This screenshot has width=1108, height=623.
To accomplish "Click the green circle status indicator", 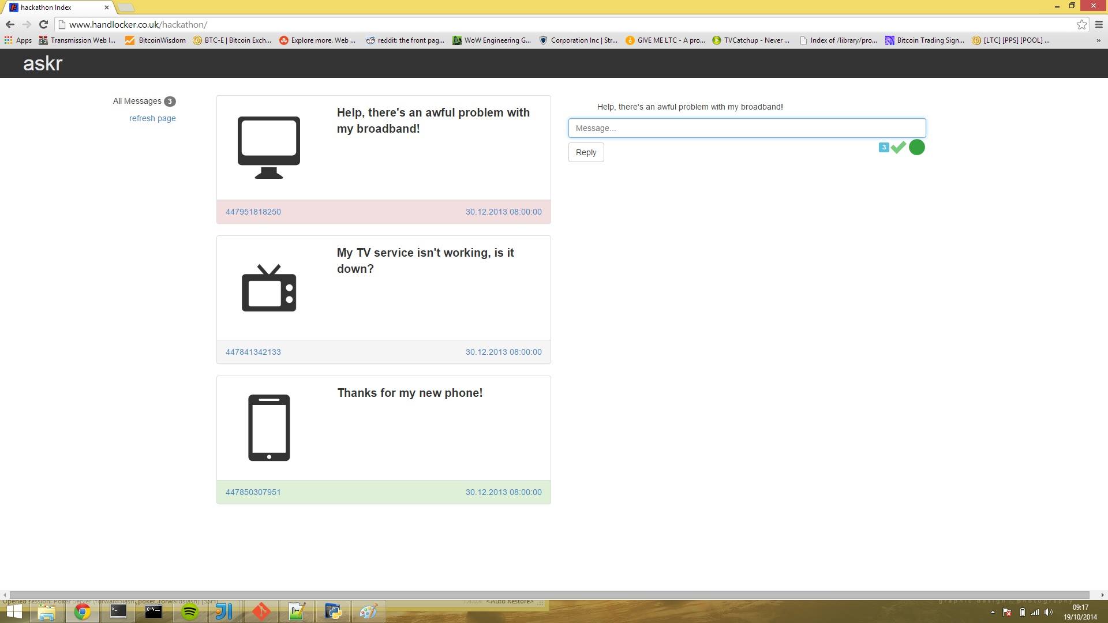I will (x=916, y=147).
